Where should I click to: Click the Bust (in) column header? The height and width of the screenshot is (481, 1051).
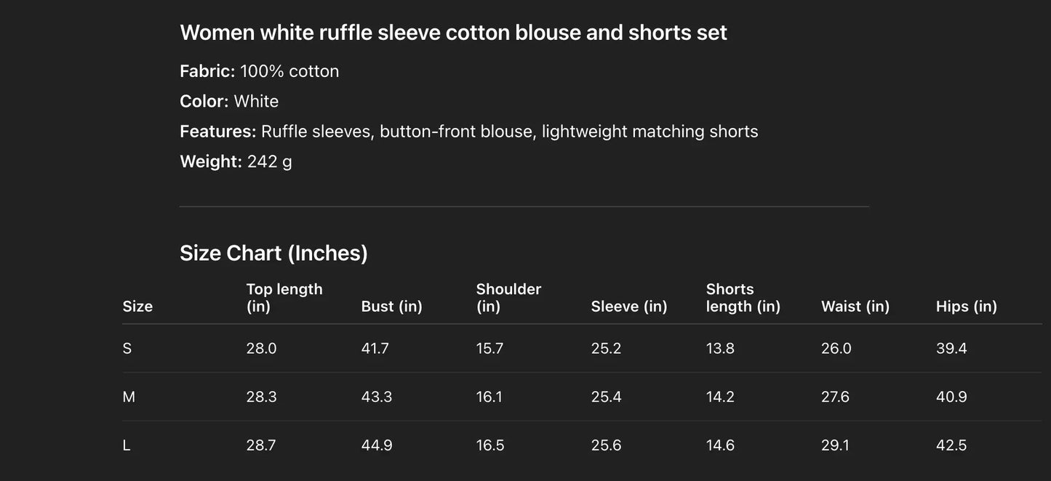391,306
